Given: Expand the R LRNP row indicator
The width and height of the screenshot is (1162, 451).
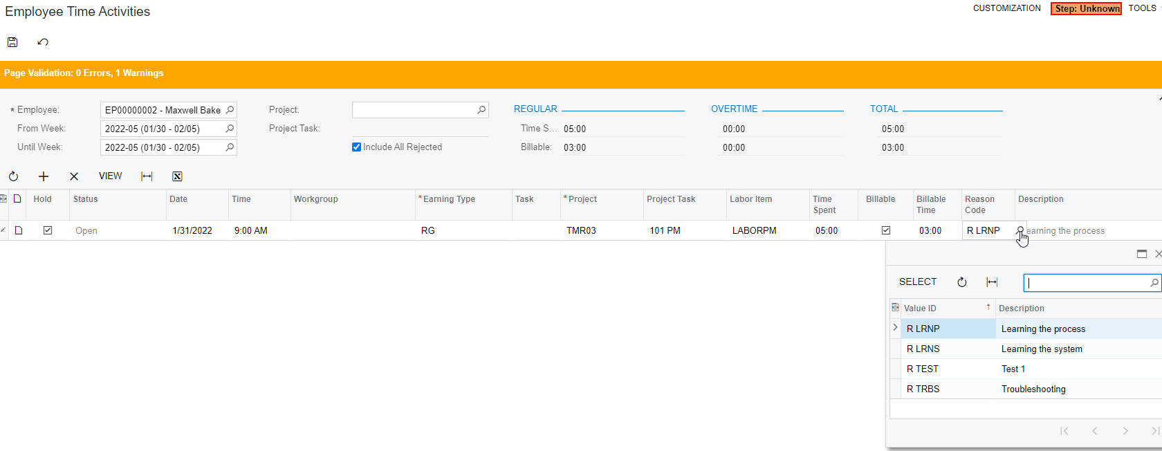Looking at the screenshot, I should click(895, 328).
